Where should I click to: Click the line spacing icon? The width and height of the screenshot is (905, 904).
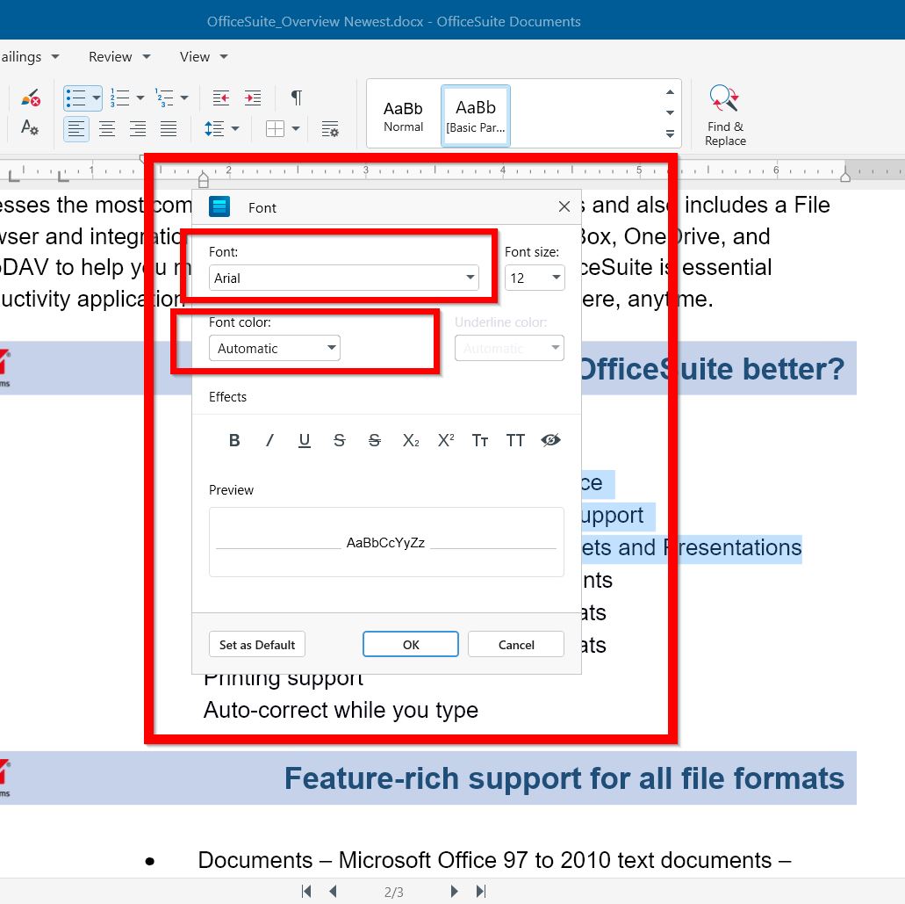pos(214,128)
